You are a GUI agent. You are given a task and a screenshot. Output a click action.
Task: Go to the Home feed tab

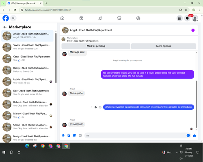tap(62, 18)
